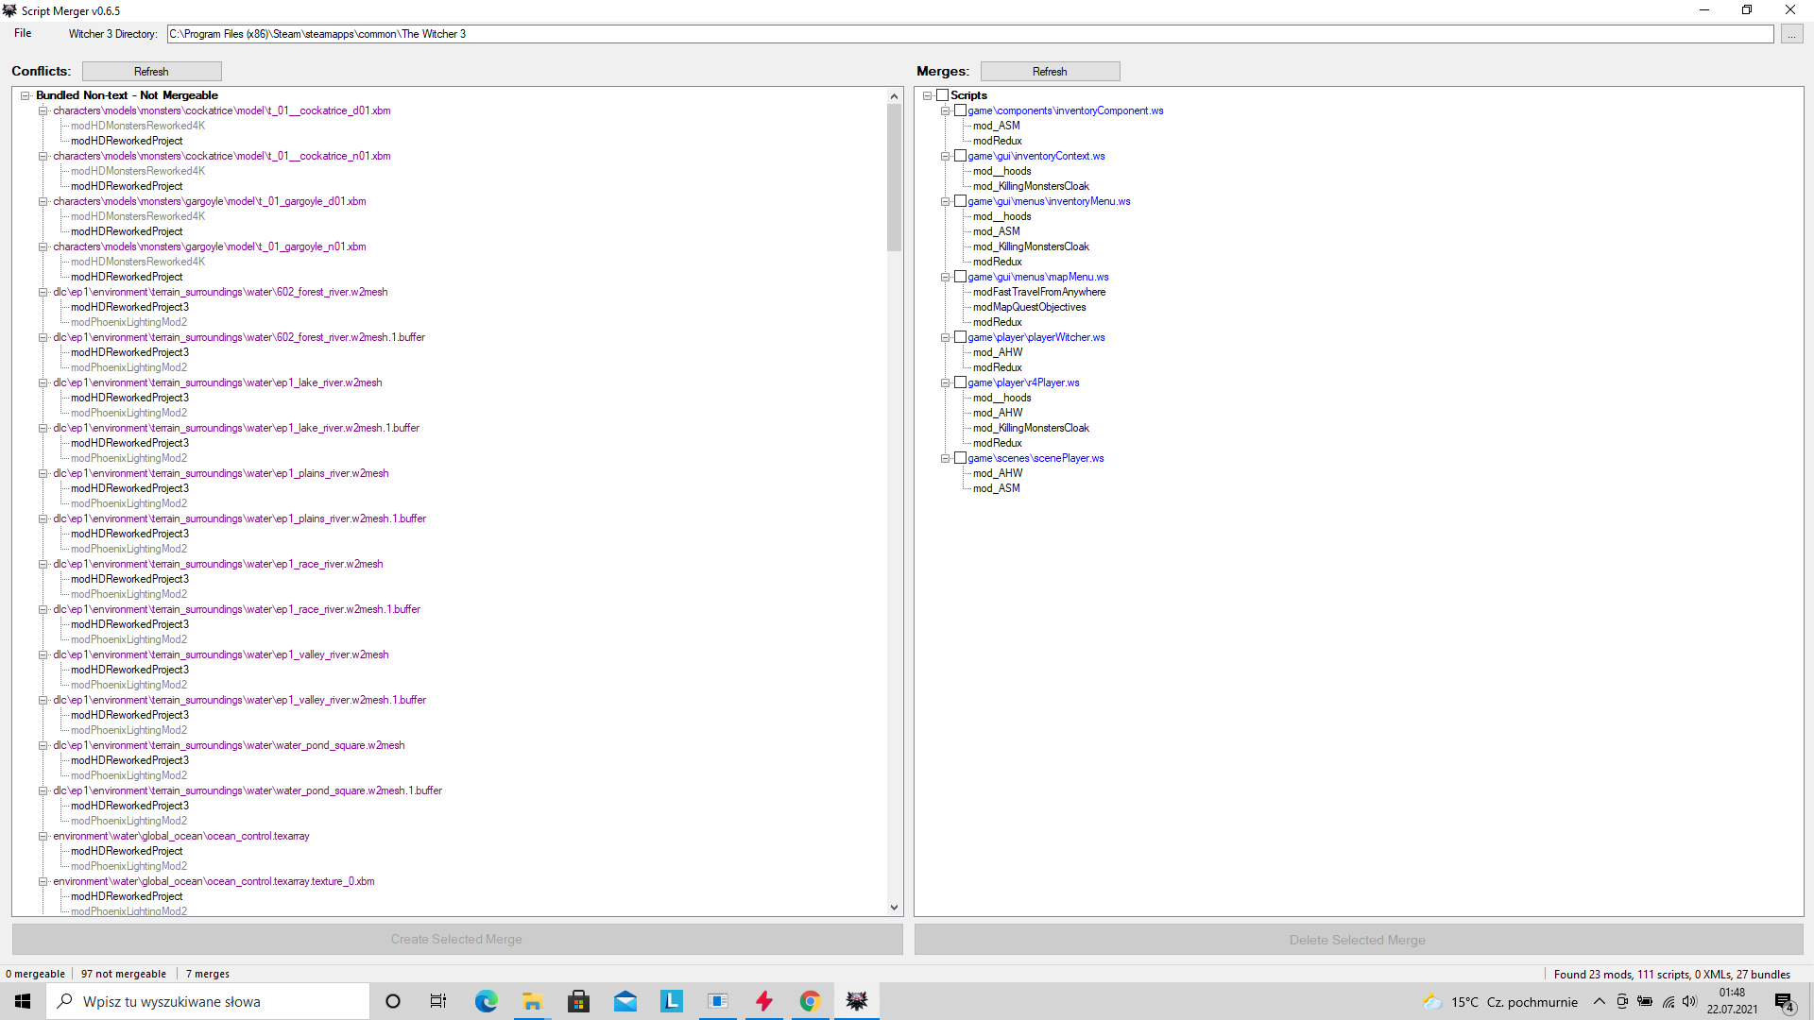1814x1020 pixels.
Task: Select the water_pond_square.w2mesh conflict entry
Action: click(229, 745)
